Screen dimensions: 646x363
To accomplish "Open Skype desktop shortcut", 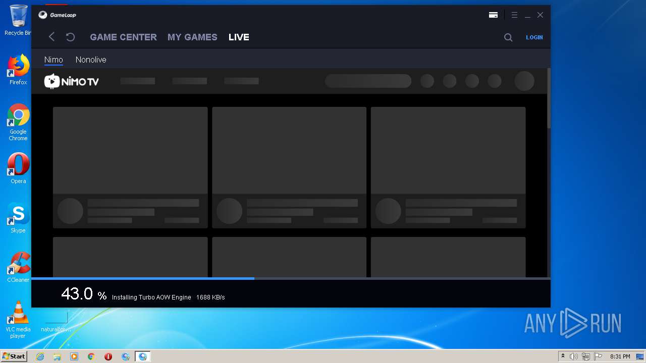I will point(18,218).
